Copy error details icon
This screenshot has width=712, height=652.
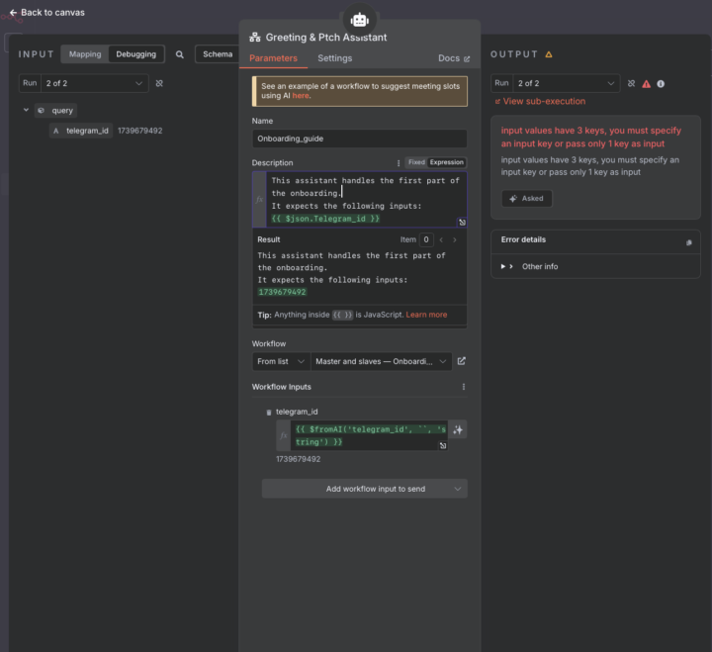click(689, 242)
